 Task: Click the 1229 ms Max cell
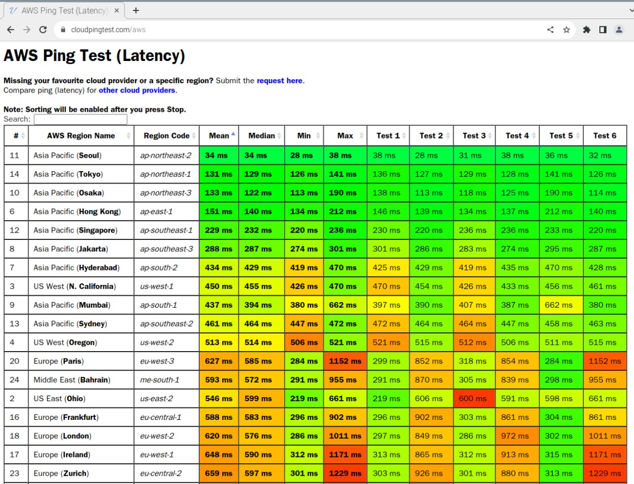(345, 473)
